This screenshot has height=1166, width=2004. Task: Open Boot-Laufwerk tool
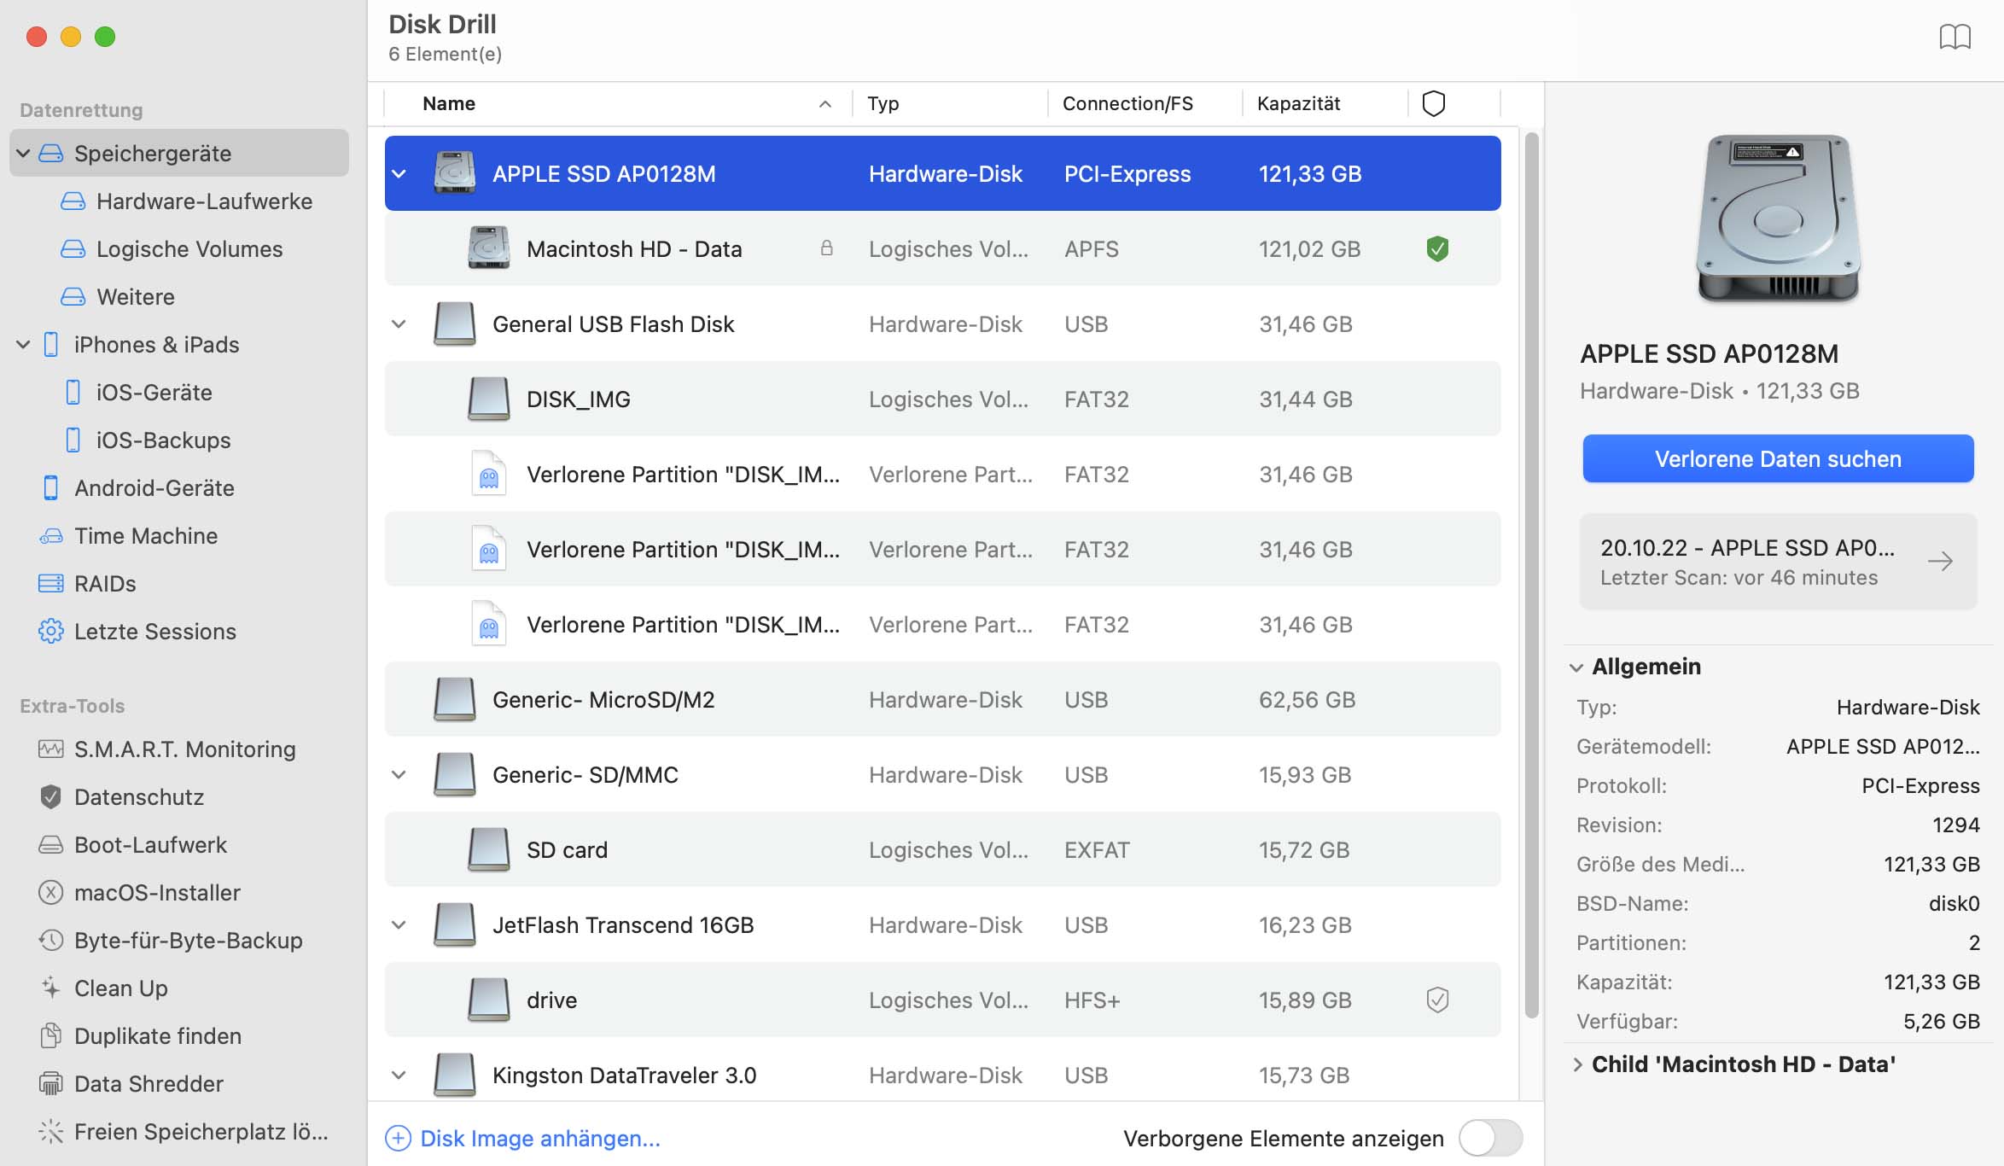coord(132,844)
